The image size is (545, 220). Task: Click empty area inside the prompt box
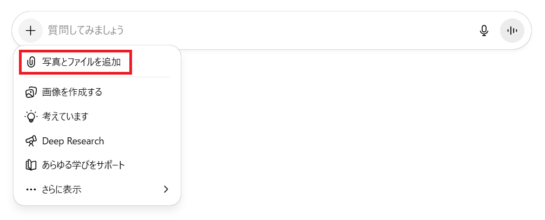click(298, 30)
